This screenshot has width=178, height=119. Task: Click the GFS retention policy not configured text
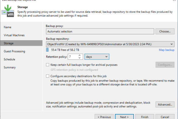pos(74,70)
